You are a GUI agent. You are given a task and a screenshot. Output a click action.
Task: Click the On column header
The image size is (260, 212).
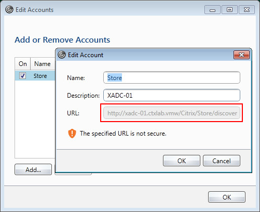23,64
